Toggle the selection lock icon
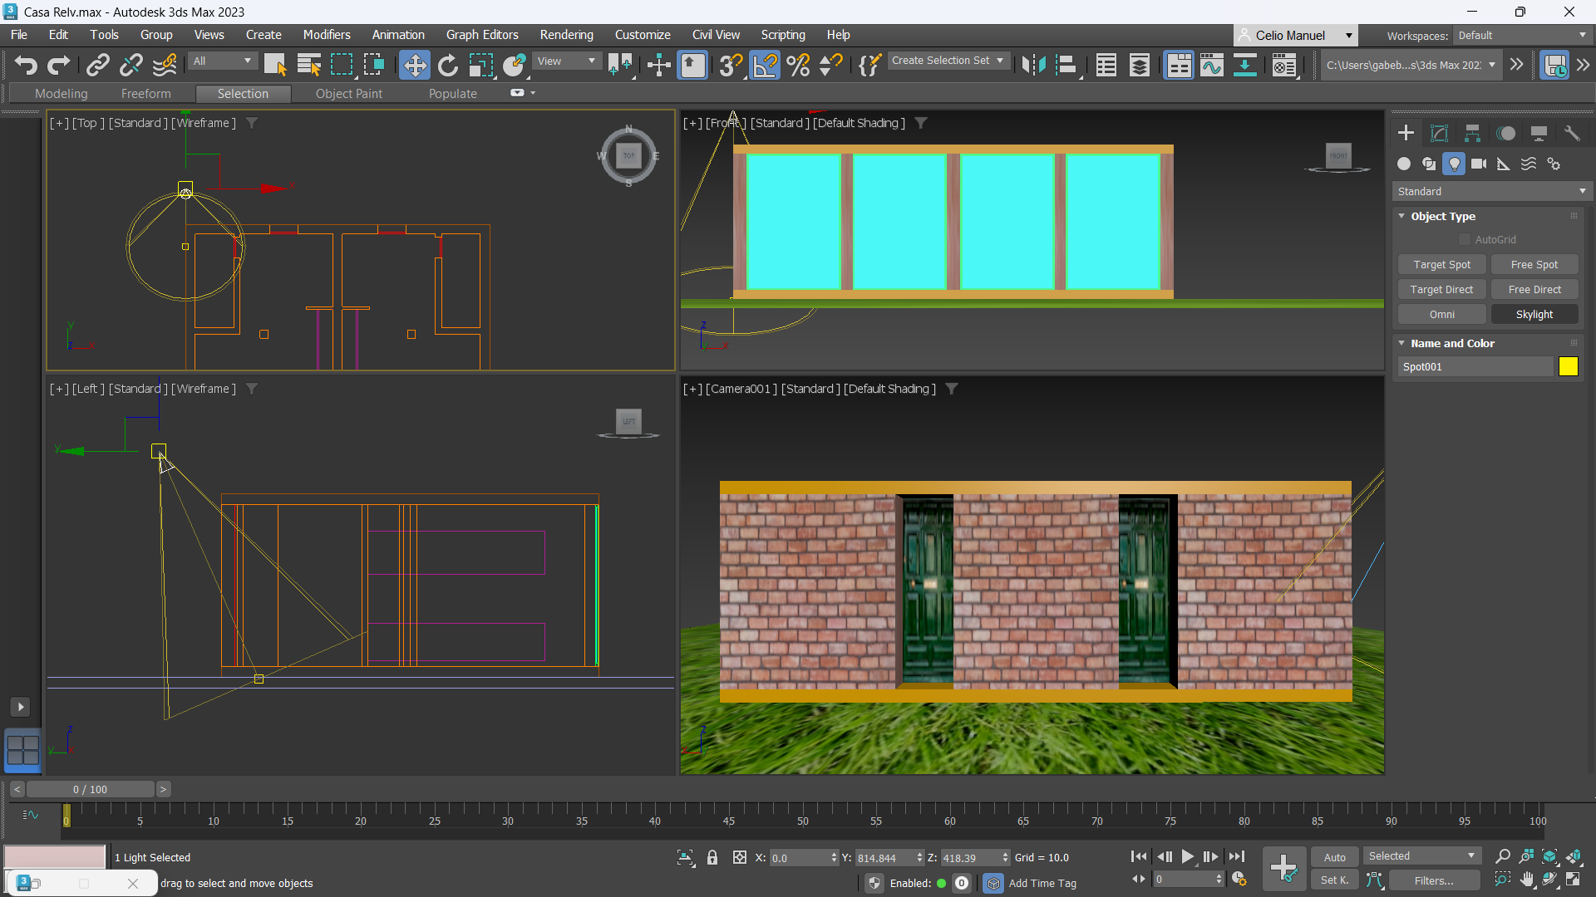The width and height of the screenshot is (1596, 897). [712, 857]
